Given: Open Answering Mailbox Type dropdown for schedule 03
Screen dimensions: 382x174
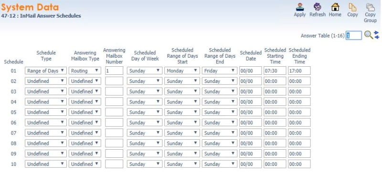Looking at the screenshot, I should click(x=85, y=92).
